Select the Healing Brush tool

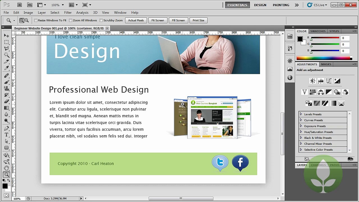pyautogui.click(x=6, y=76)
